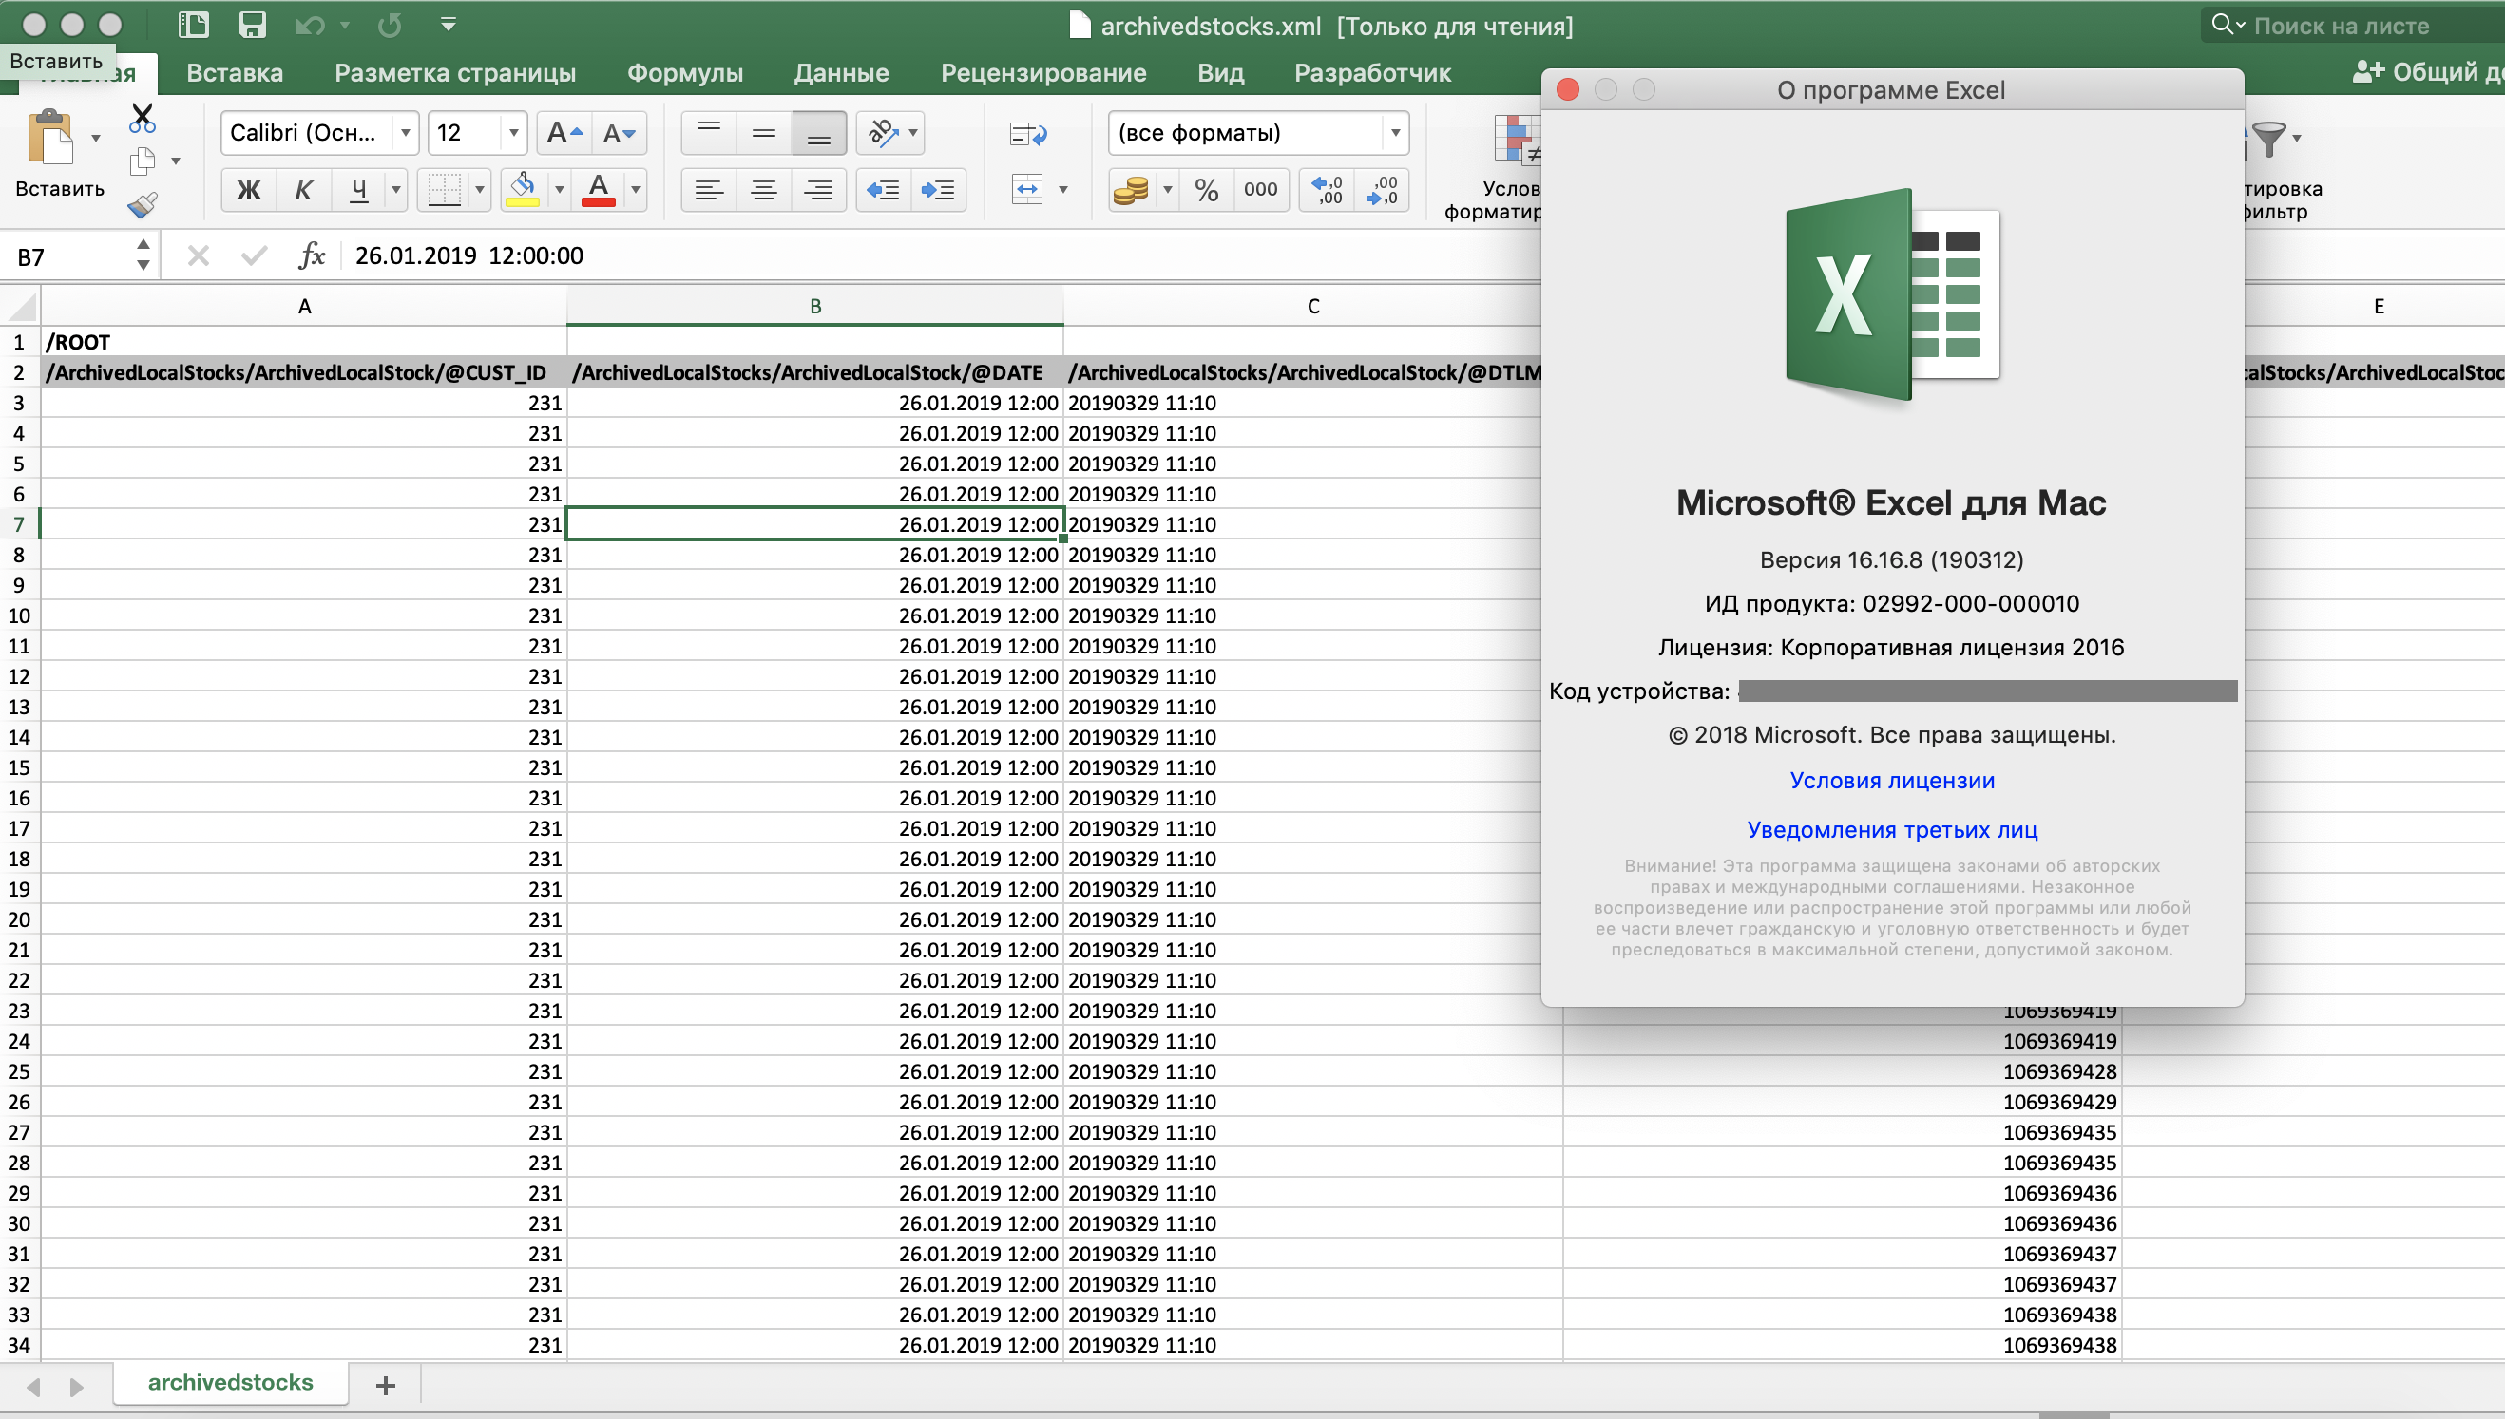
Task: Open Уведомления третьих лиц link
Action: [x=1892, y=830]
